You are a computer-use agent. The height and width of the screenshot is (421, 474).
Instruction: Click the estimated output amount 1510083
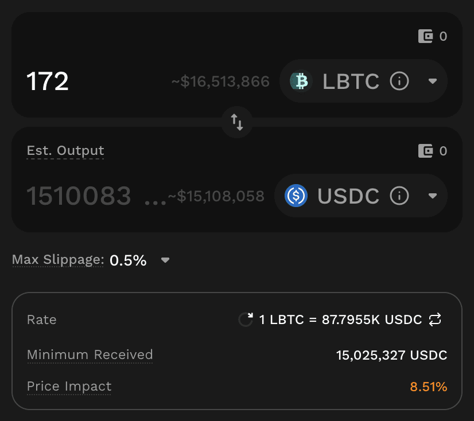point(79,196)
